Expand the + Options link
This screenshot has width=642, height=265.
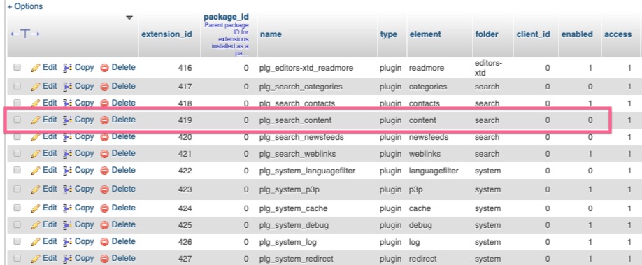coord(25,6)
